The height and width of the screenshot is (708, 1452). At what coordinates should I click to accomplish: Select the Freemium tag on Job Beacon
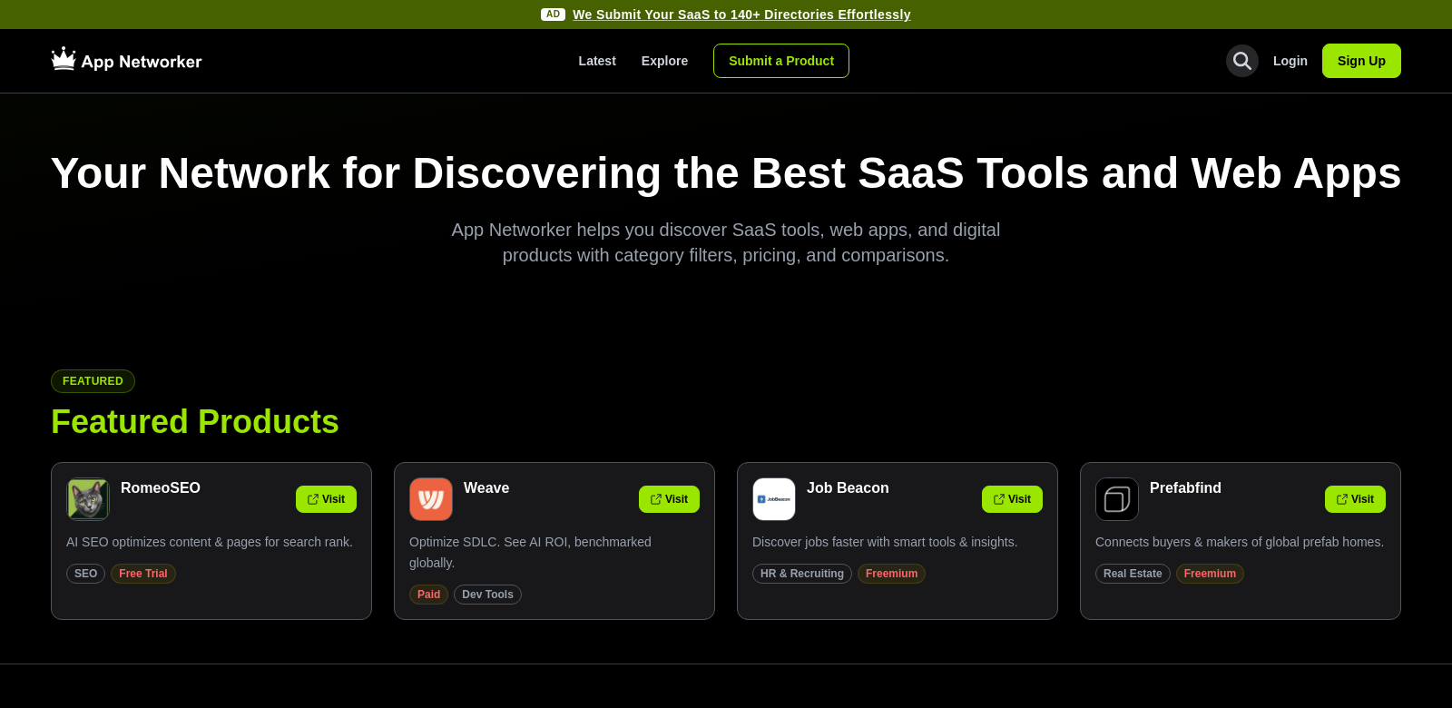coord(891,574)
